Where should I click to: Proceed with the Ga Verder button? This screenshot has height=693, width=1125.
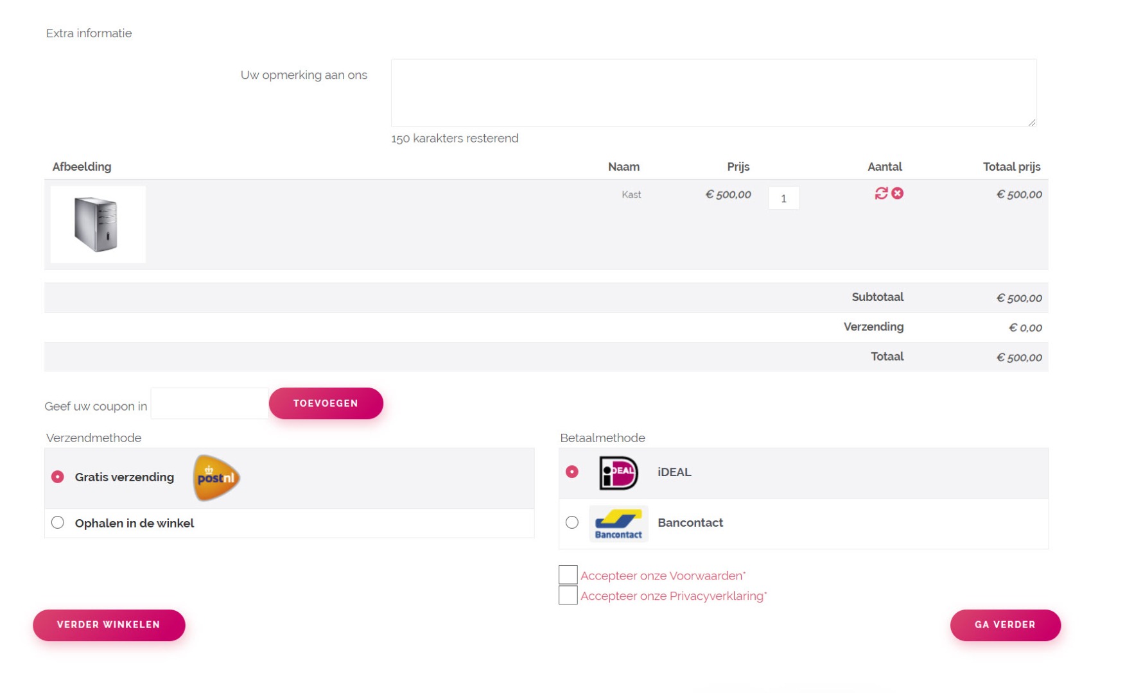[1005, 625]
